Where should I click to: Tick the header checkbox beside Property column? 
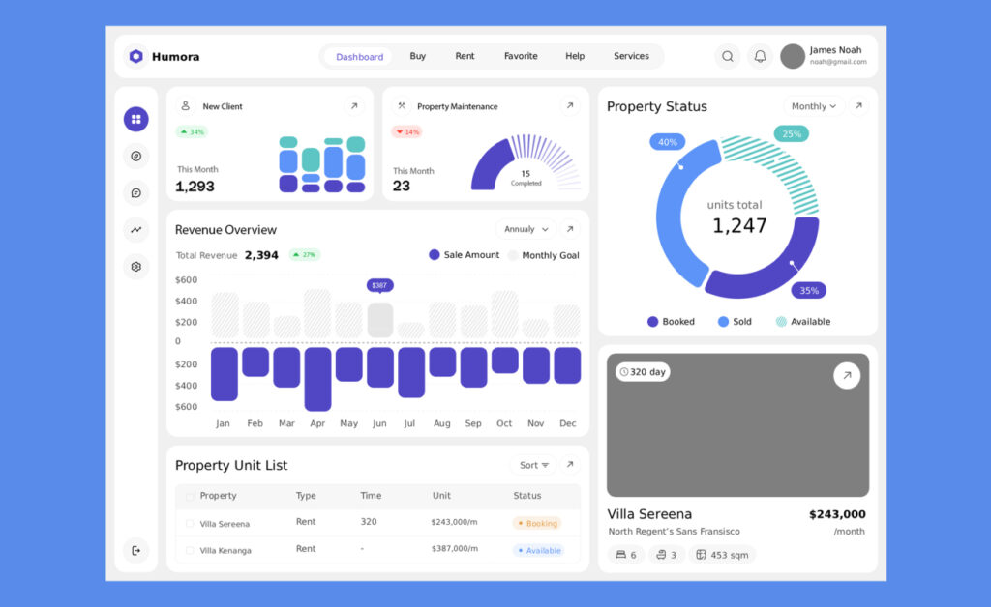190,497
